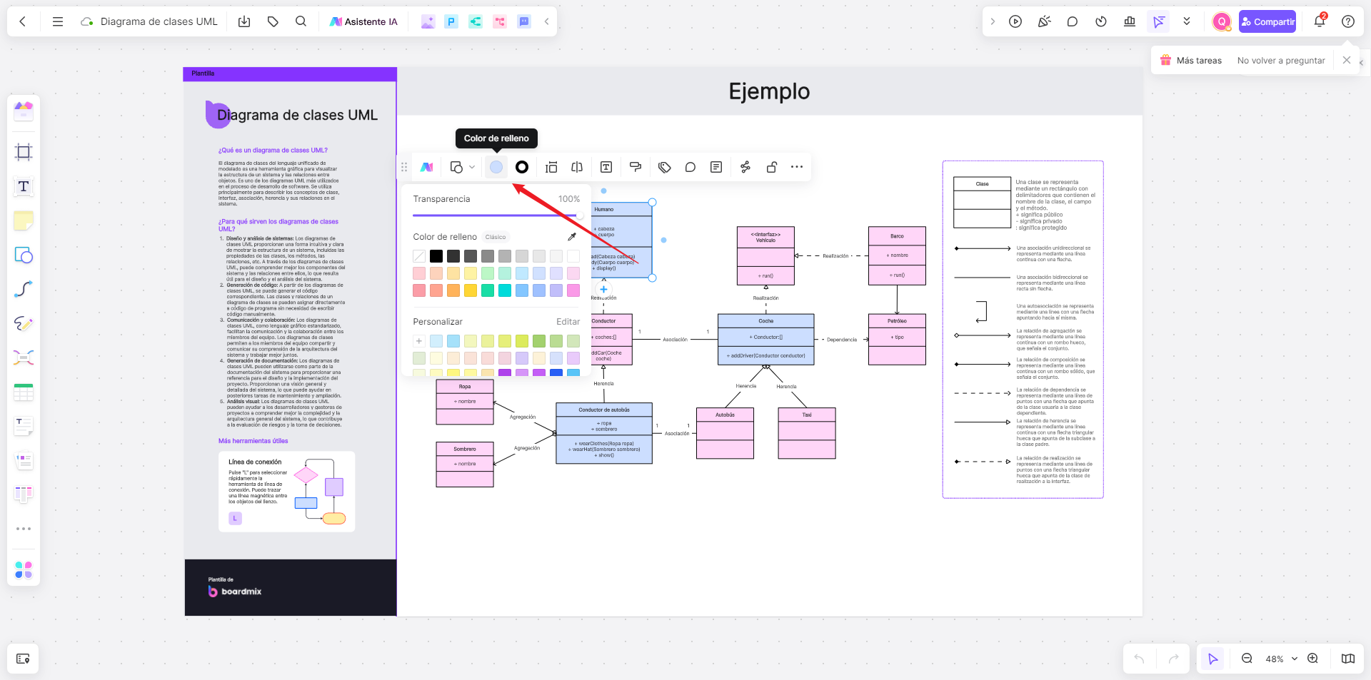Add a custom color with plus

(419, 341)
